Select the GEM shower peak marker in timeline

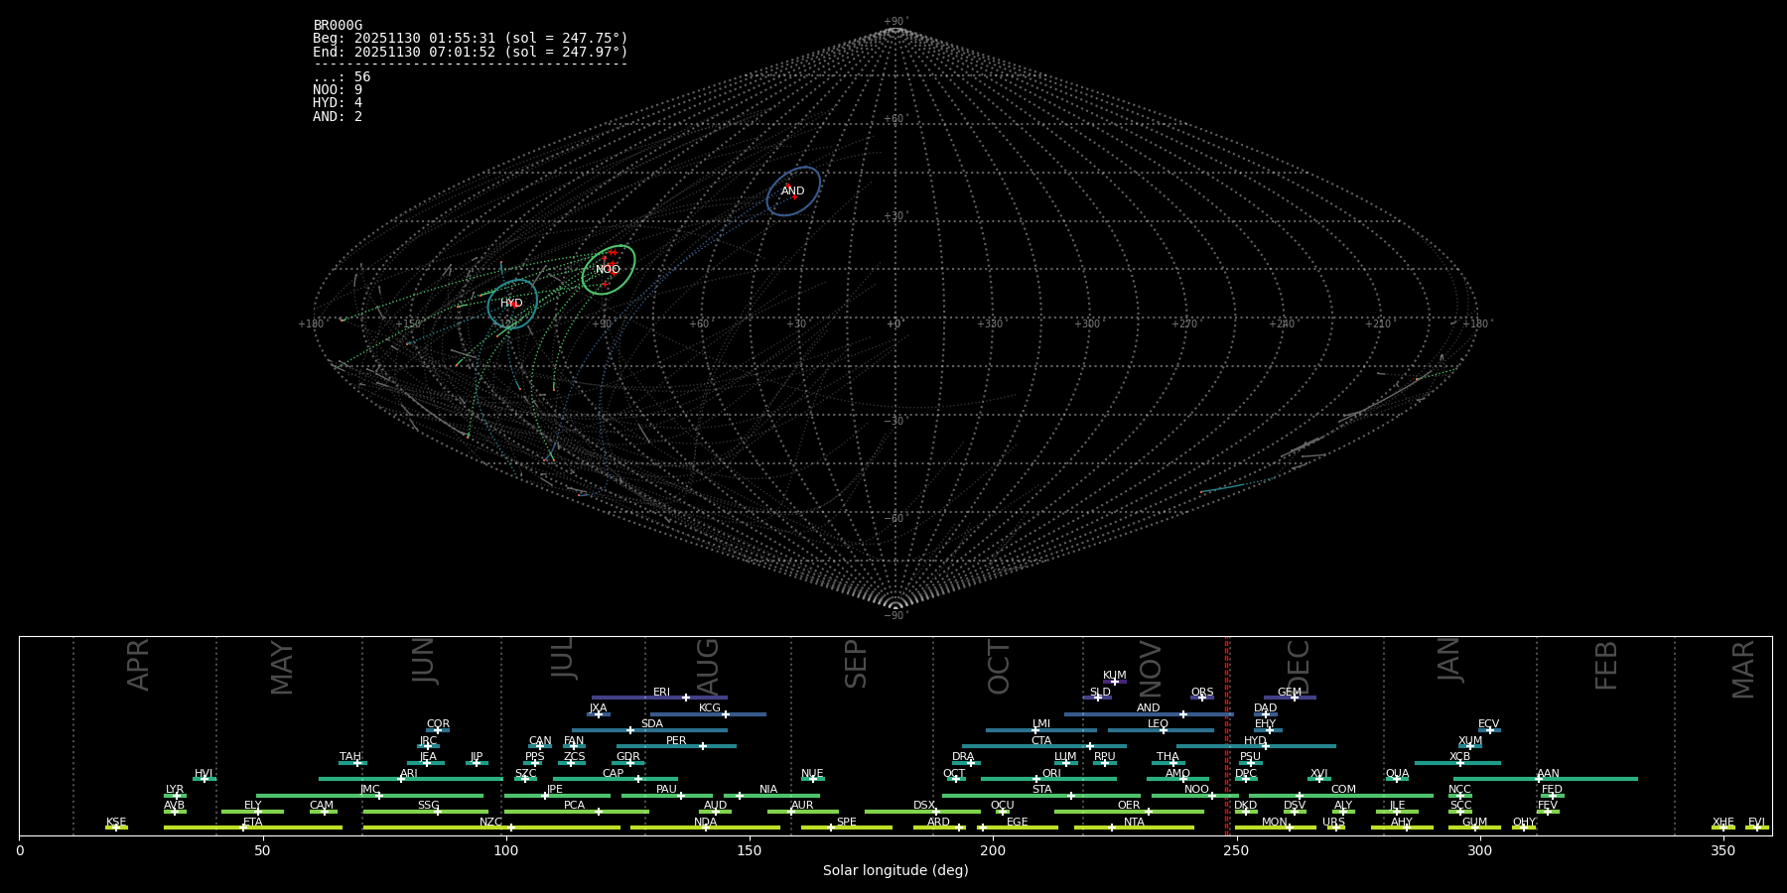[1294, 698]
